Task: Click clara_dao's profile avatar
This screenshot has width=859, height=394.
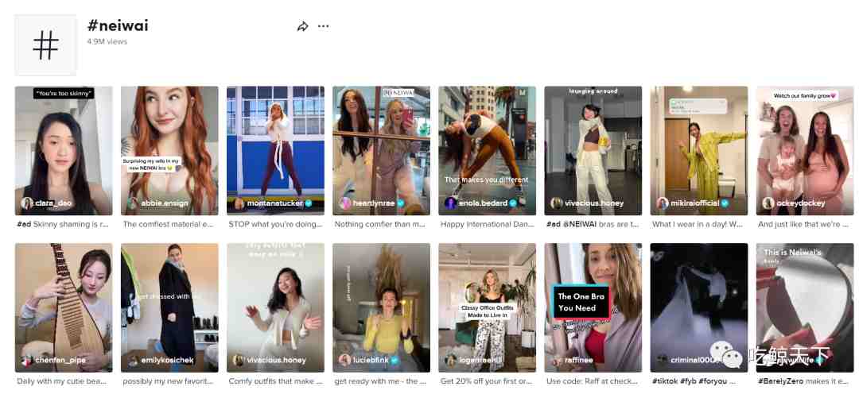Action: click(27, 203)
